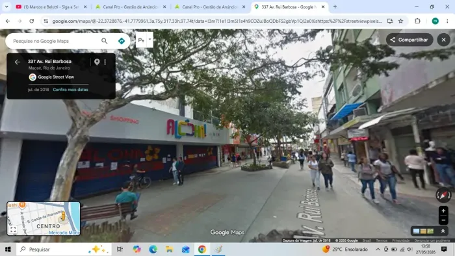Screen dimensions: 455x256
Task: Open Microsoft Edge from the taskbar
Action: [x=153, y=249]
